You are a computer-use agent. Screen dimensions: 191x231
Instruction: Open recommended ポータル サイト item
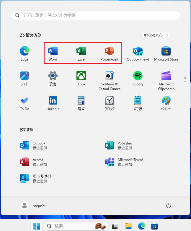coord(36,178)
